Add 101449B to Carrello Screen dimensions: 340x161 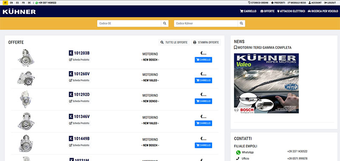tap(204, 145)
